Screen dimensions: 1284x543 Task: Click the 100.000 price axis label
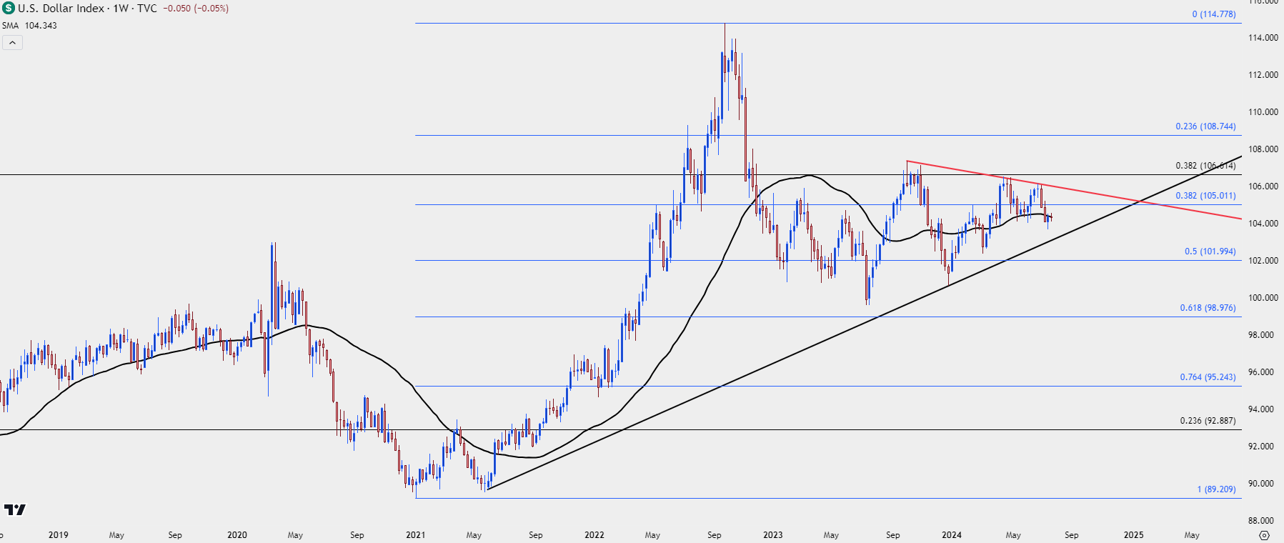click(x=1263, y=298)
